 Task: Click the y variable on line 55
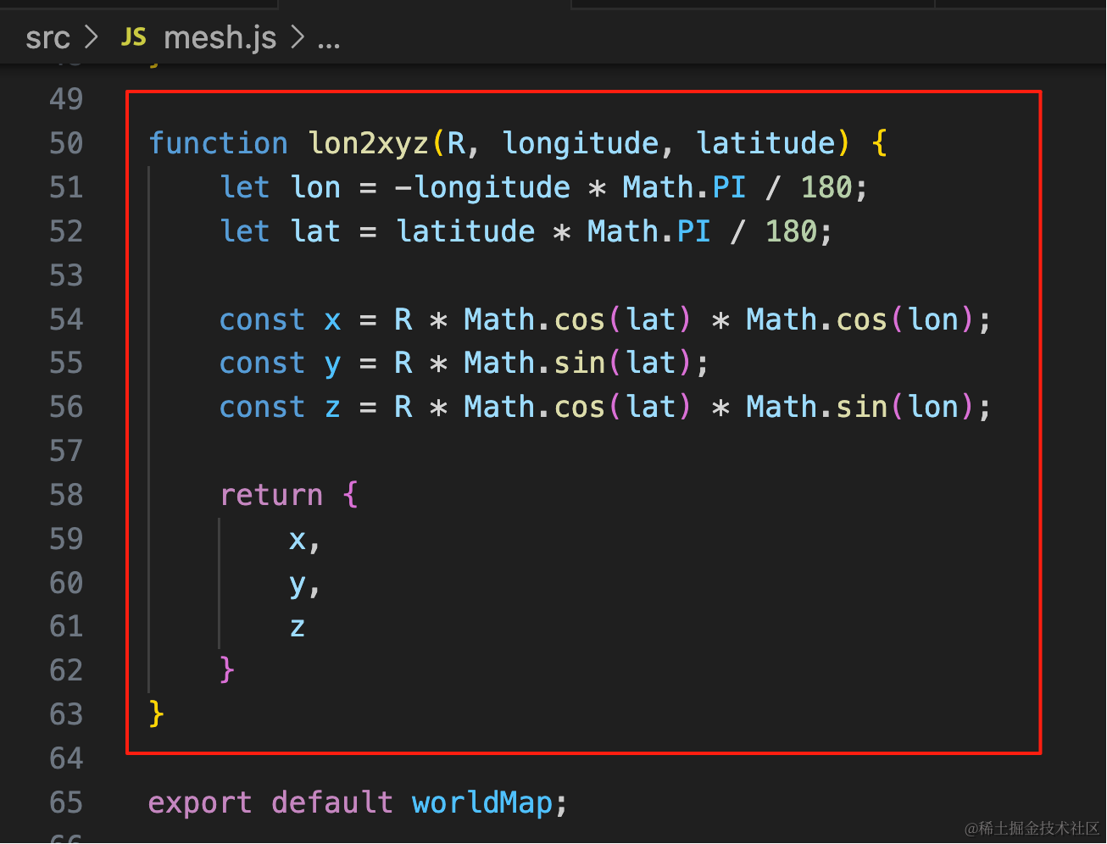(332, 367)
